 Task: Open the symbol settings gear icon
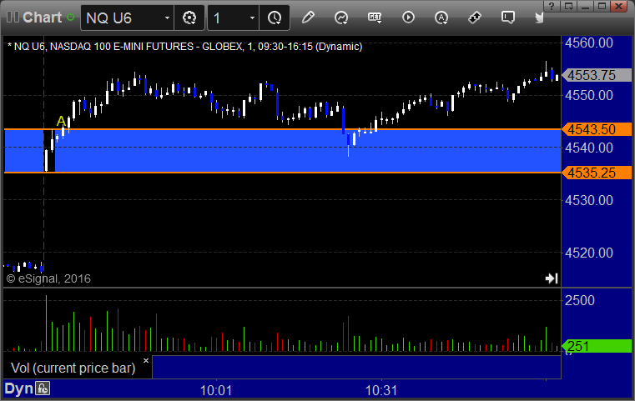tap(189, 18)
